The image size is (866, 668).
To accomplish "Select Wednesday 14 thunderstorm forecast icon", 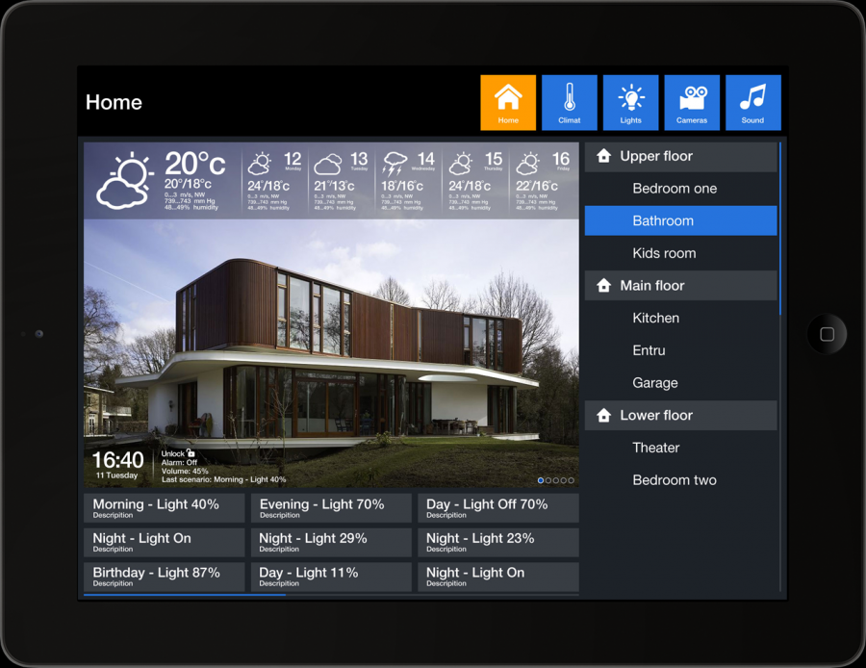I will (395, 163).
